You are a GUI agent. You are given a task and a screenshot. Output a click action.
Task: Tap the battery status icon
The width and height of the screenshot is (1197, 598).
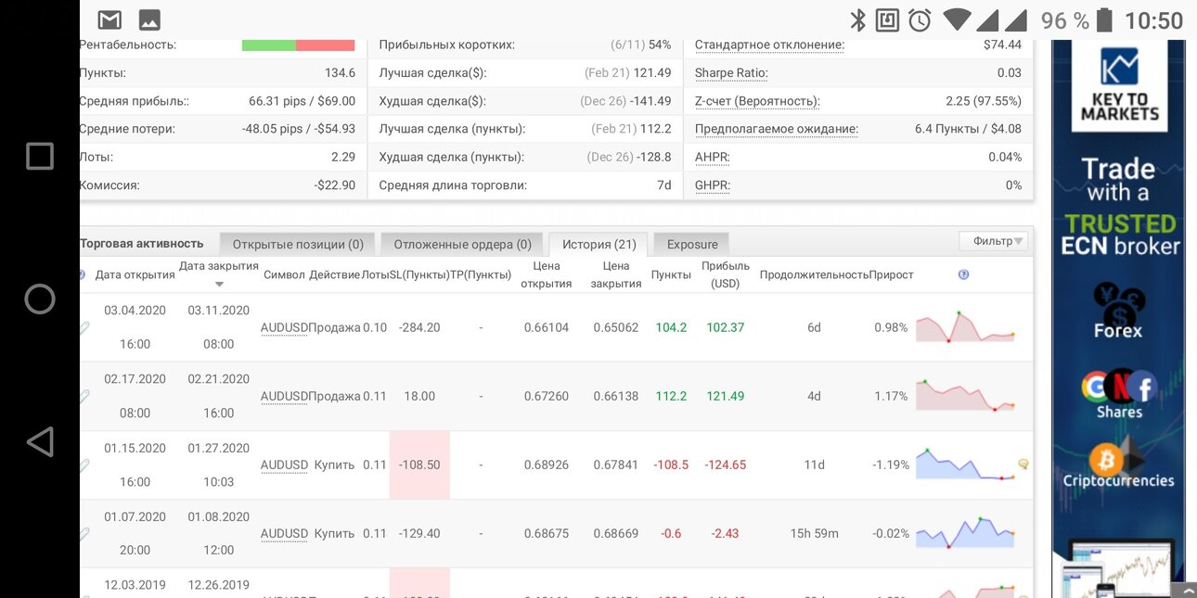pyautogui.click(x=1104, y=19)
